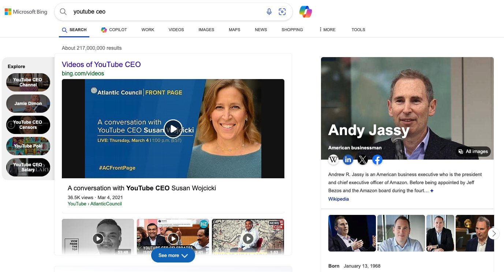Viewport: 504px width, 272px height.
Task: View All images of Andy Jassy
Action: 473,152
